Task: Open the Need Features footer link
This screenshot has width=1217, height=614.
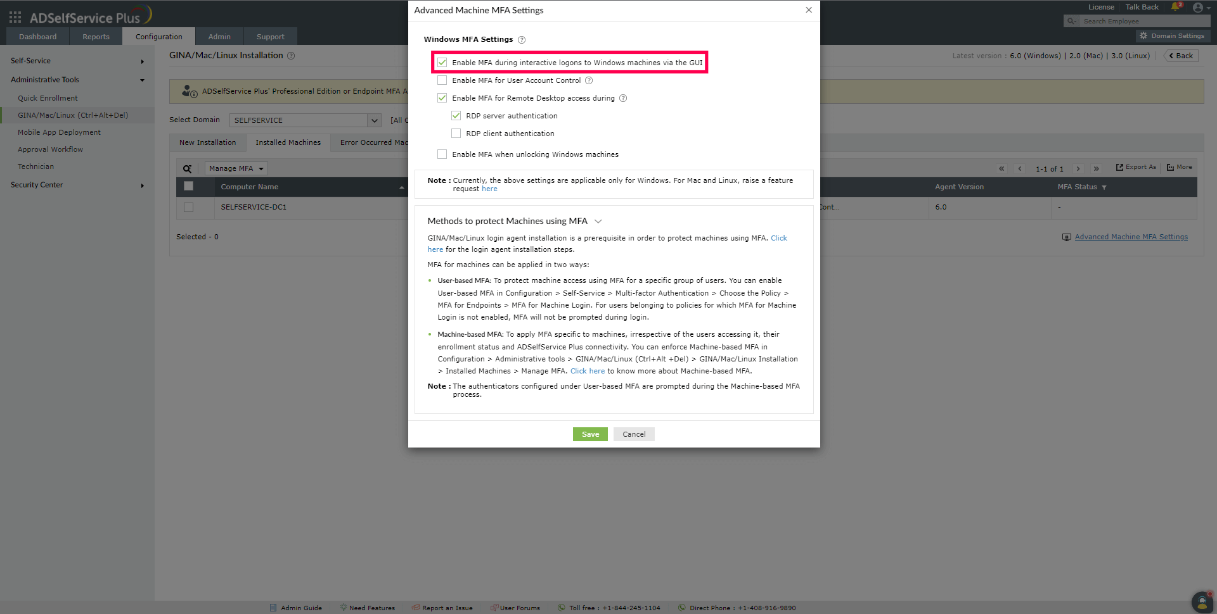Action: click(368, 608)
